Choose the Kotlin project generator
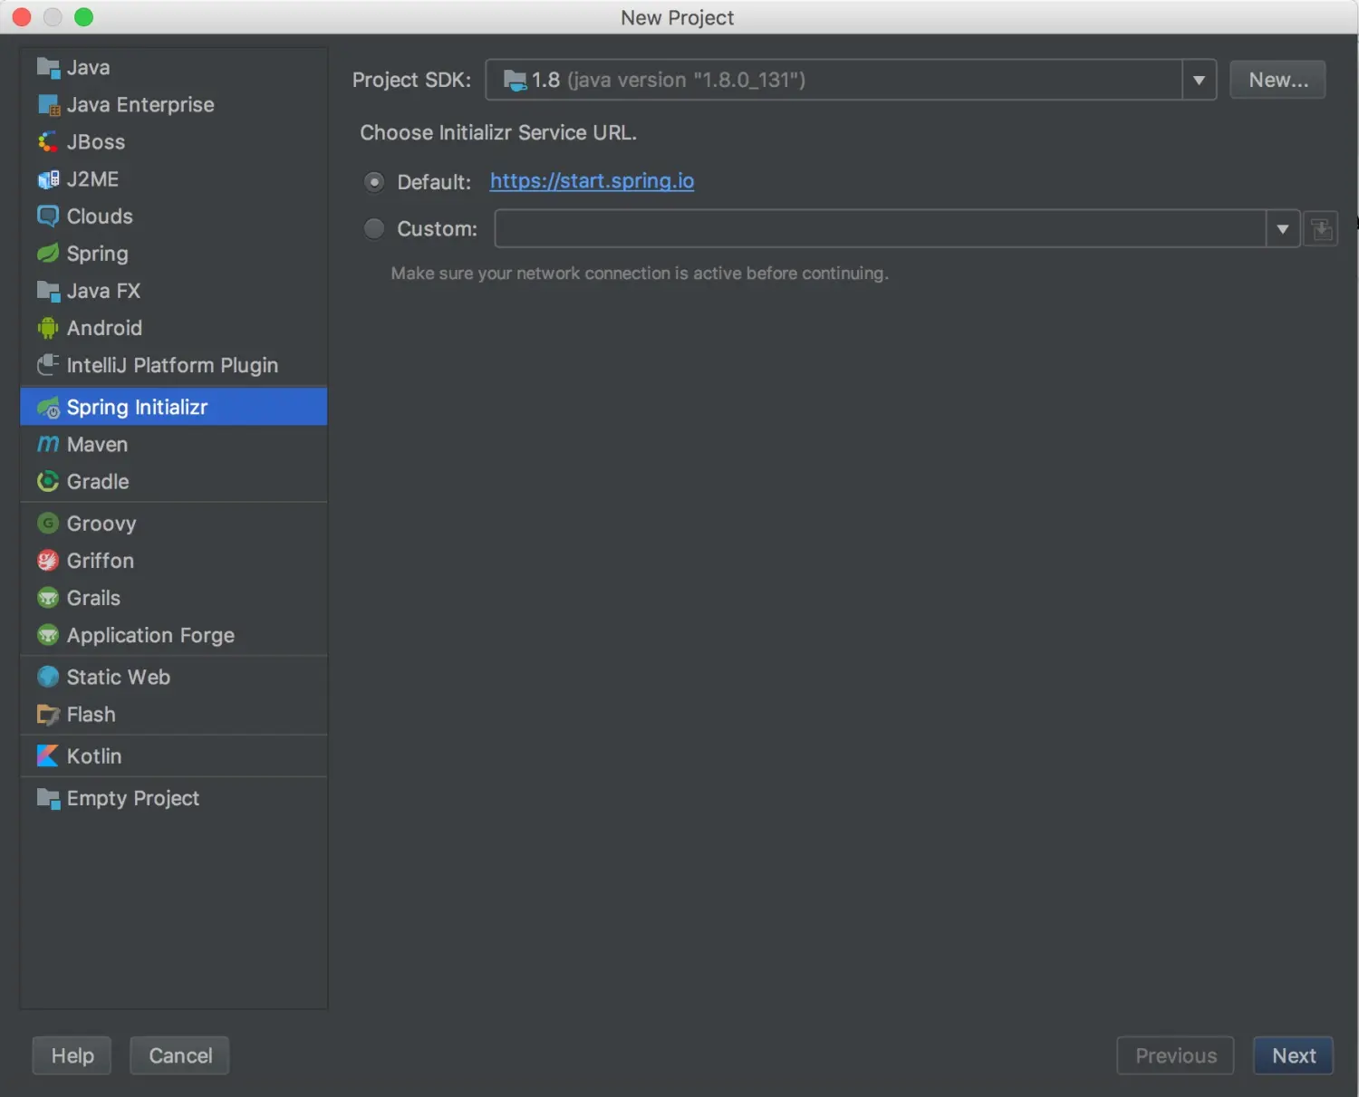This screenshot has height=1097, width=1359. [x=93, y=755]
